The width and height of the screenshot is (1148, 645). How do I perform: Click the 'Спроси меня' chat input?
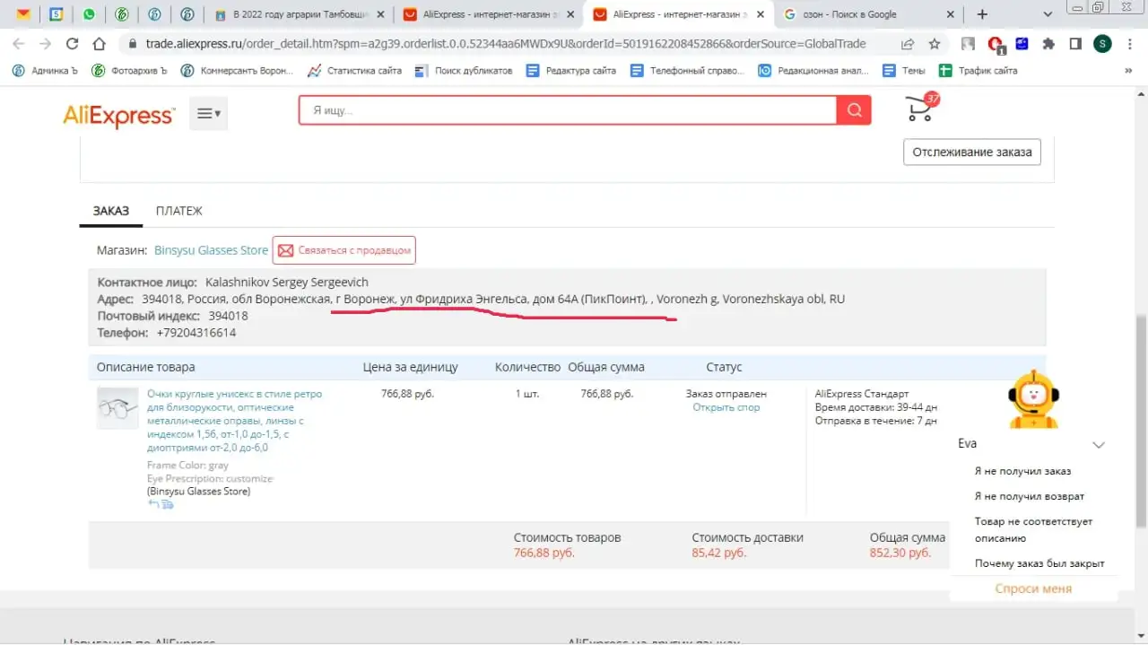coord(1033,588)
